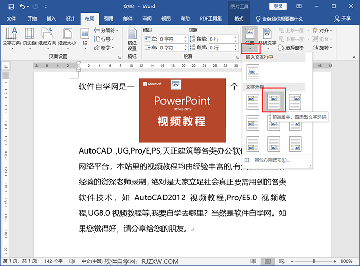Switch to the 格式 picture tools tab

pos(239,18)
